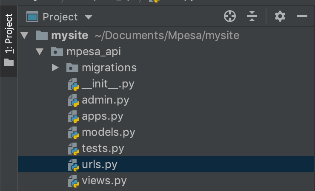315x191 pixels.
Task: Click the ~/Documents/Mpesa/mysite path text
Action: 167,36
